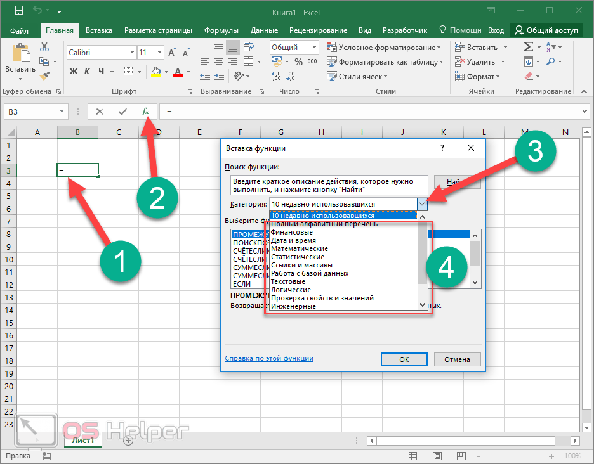
Task: Click the fill color bucket icon
Action: pyautogui.click(x=156, y=72)
